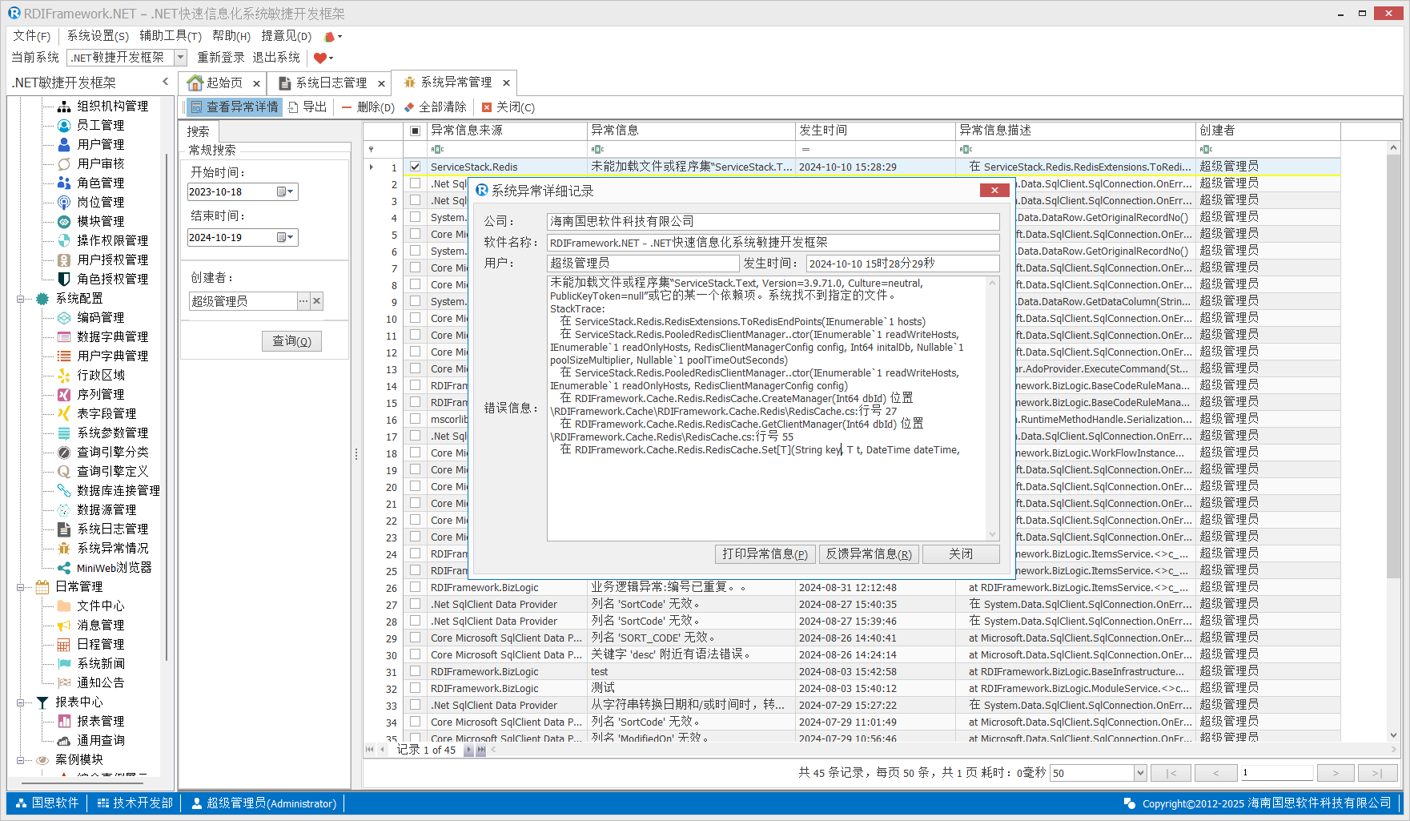Expand the 当前系统 combo box
The width and height of the screenshot is (1410, 821).
tap(180, 58)
